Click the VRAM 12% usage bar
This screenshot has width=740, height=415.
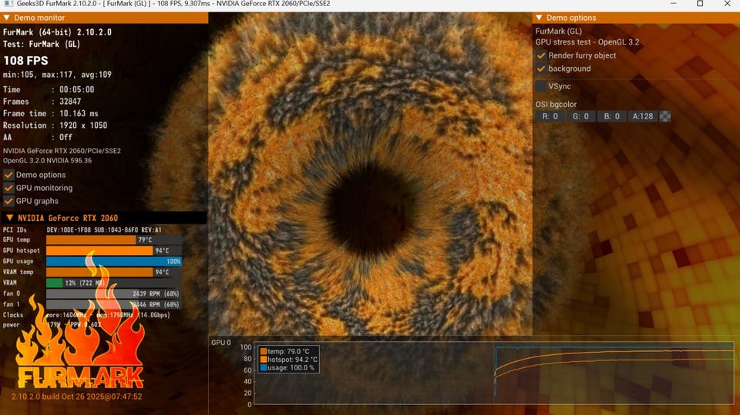click(114, 283)
